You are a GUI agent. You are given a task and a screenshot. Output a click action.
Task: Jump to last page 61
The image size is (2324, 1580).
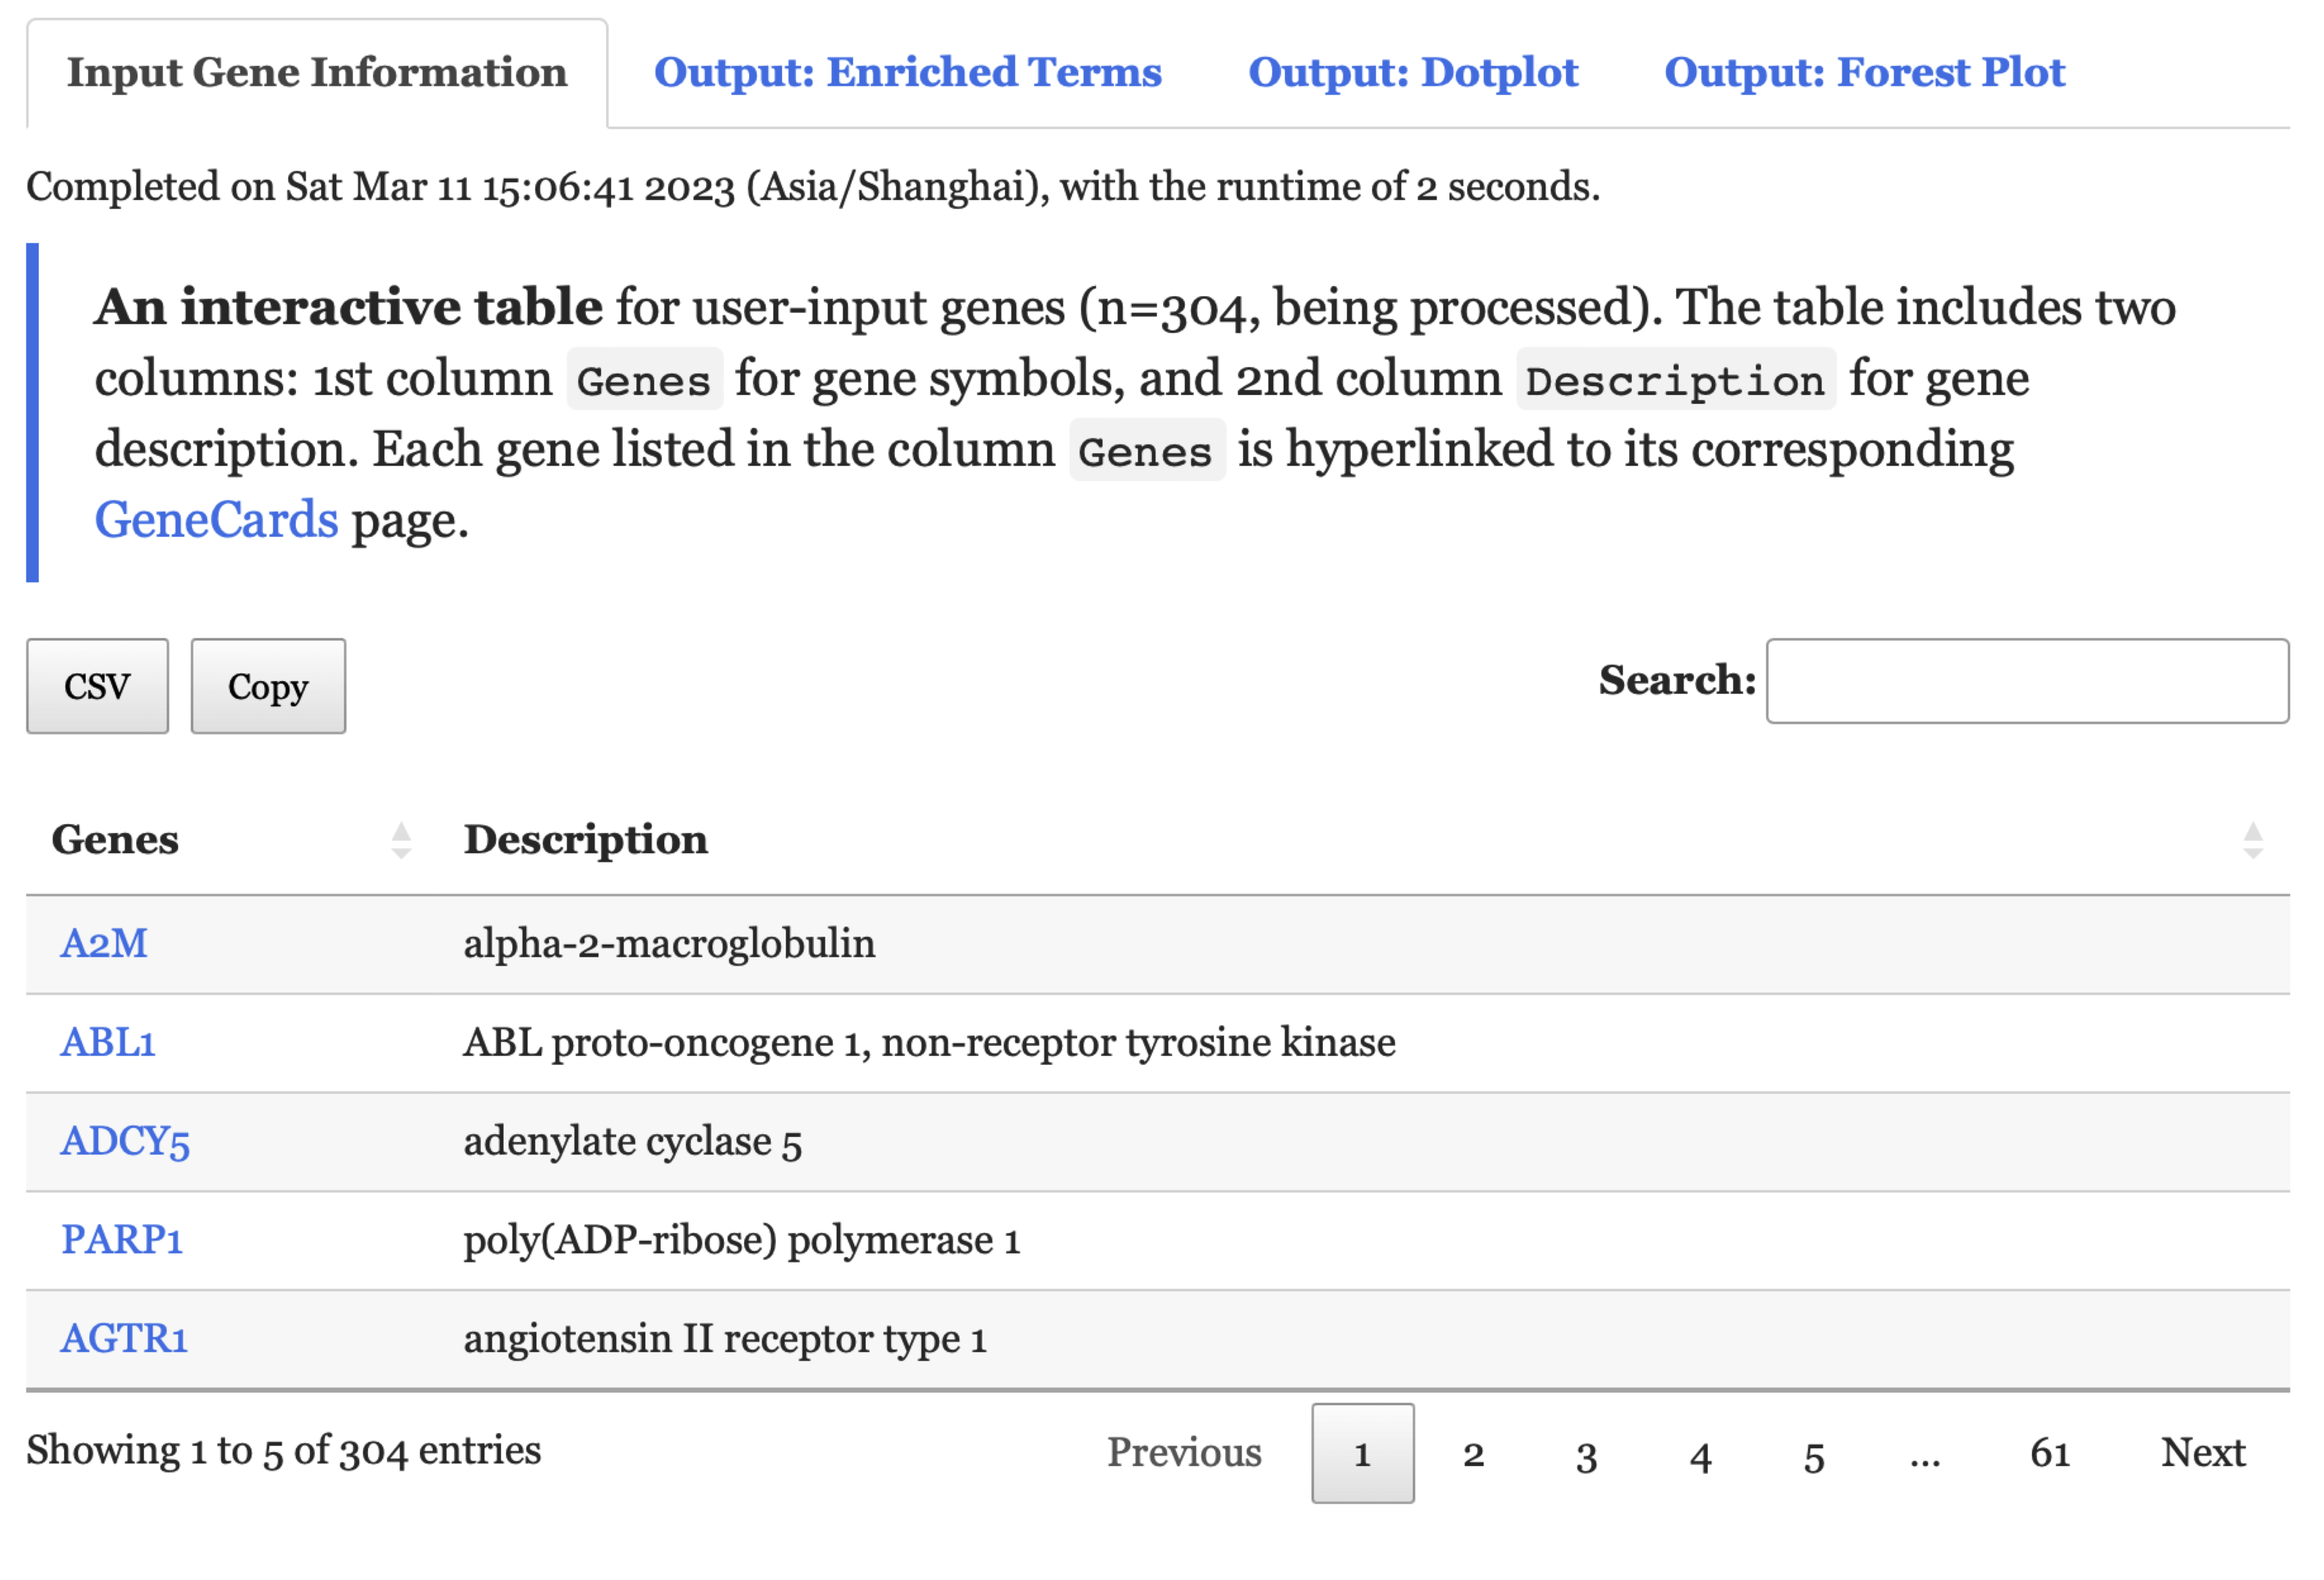pyautogui.click(x=2049, y=1453)
